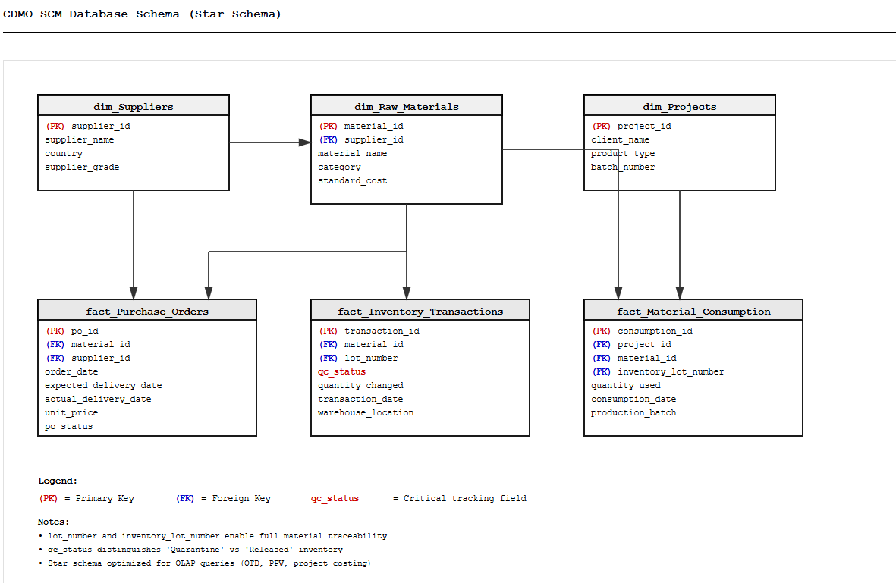Select material_id foreign key in fact_Material_Consumption

pyautogui.click(x=634, y=359)
